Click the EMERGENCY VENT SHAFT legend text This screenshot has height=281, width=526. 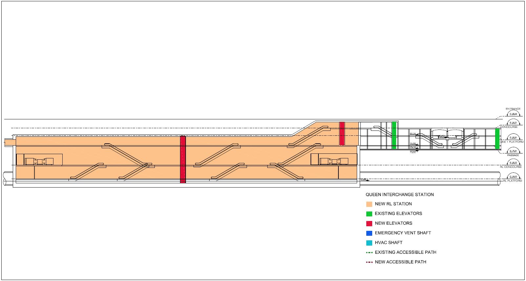pos(403,233)
